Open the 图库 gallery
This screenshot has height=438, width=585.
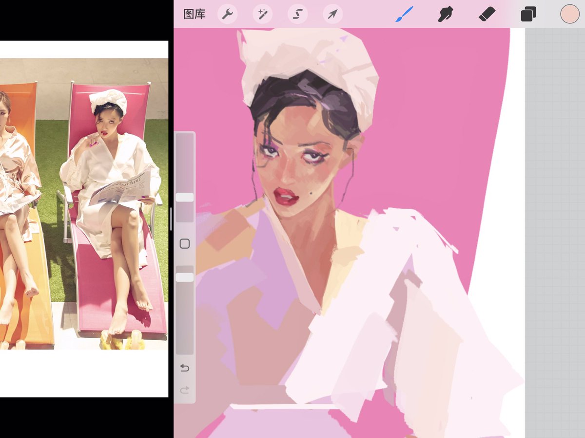(194, 14)
